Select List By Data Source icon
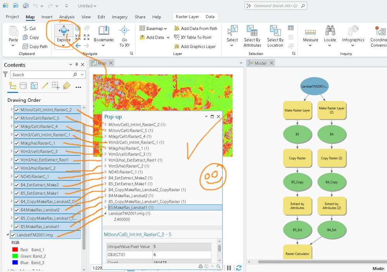Viewport: 387px width, 272px height. [23, 86]
